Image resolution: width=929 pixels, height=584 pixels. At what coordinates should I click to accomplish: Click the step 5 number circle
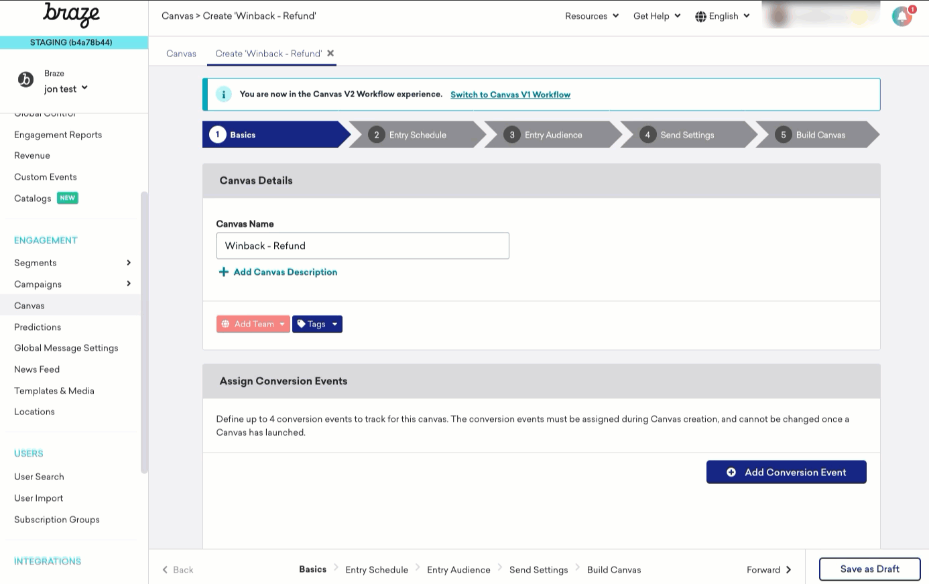point(783,135)
